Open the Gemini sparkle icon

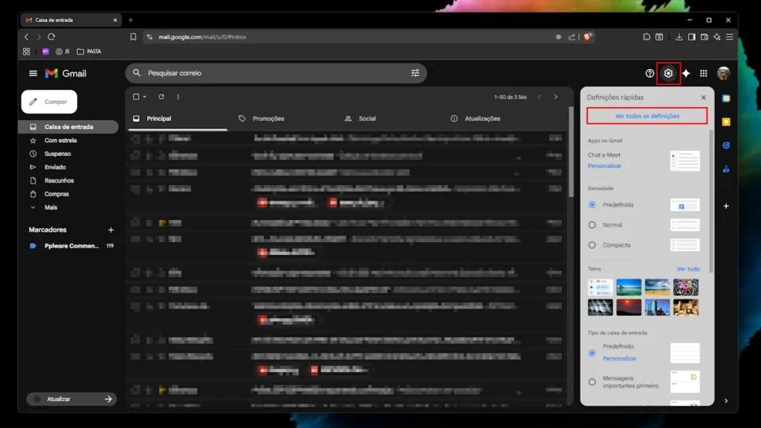pyautogui.click(x=686, y=74)
